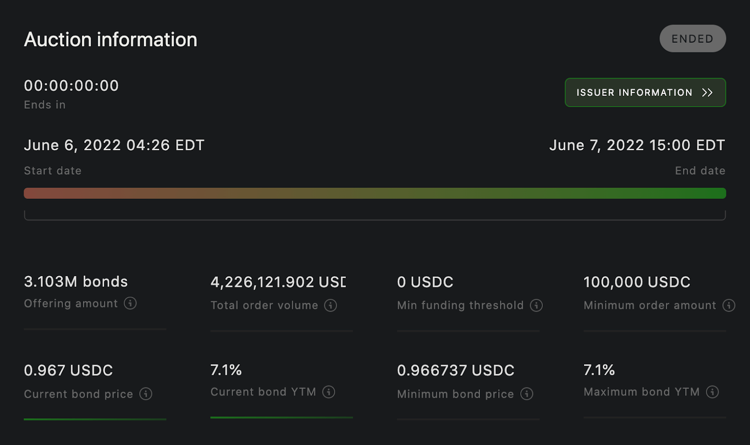The image size is (750, 445).
Task: Click the Offering amount label
Action: click(x=71, y=303)
